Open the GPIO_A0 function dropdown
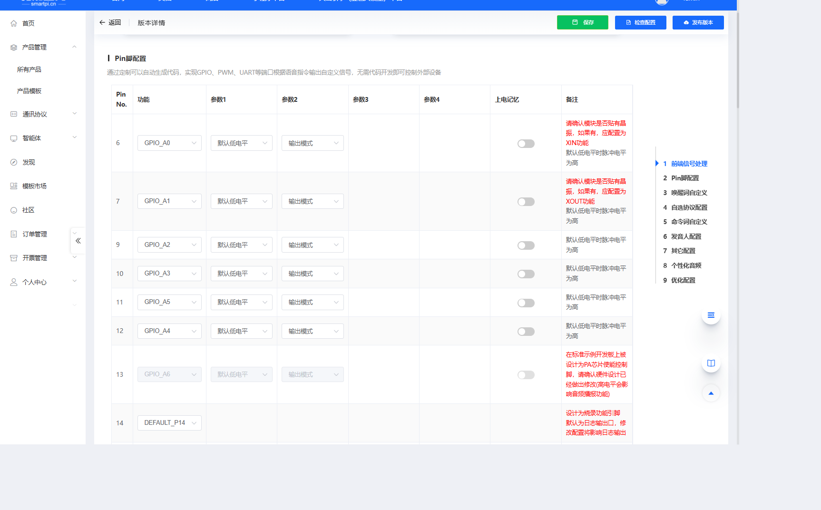 tap(169, 143)
